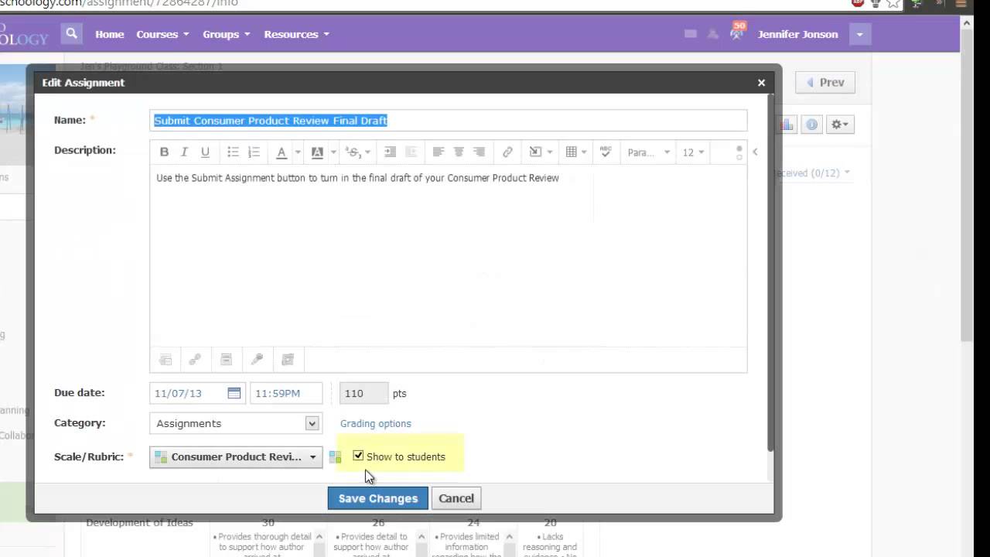990x557 pixels.
Task: Open the highlight color dropdown arrow
Action: tap(333, 152)
